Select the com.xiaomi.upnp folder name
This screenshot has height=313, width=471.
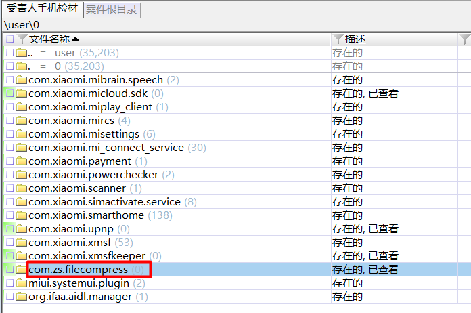(71, 229)
